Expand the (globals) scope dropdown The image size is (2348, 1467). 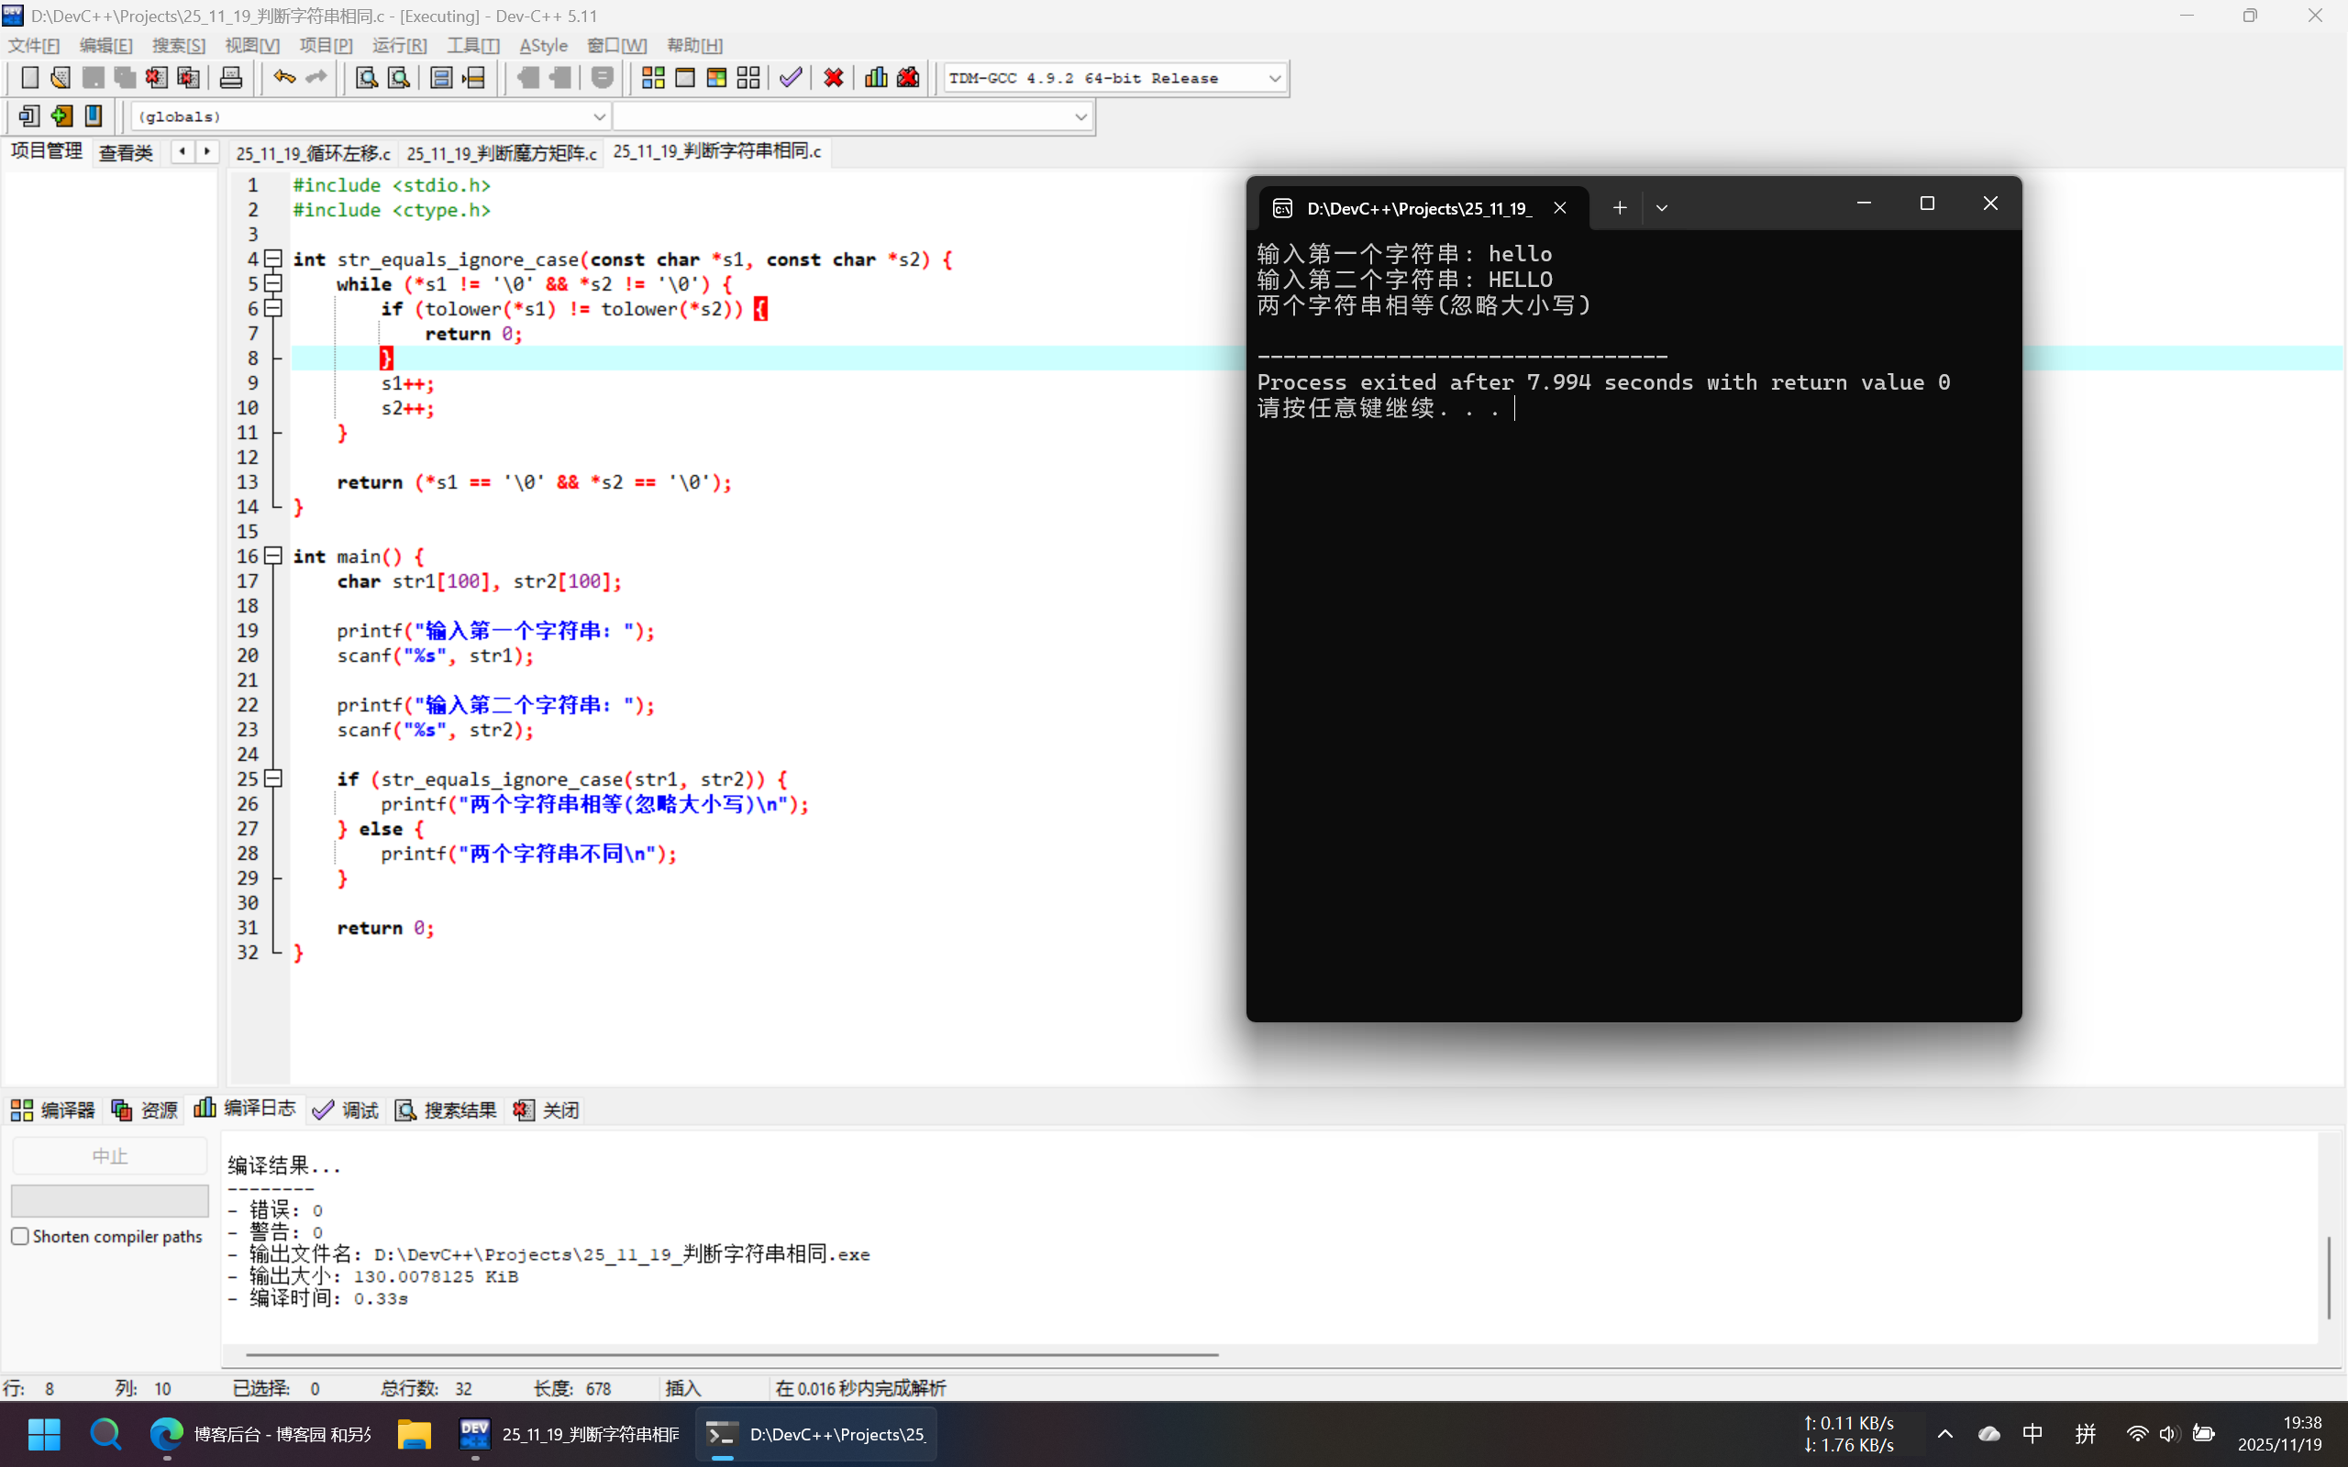pos(599,116)
